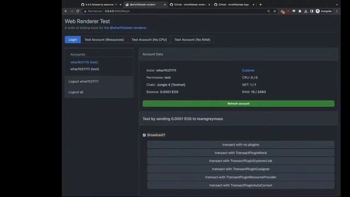Open the Test Account (No RAM) tab
This screenshot has width=350, height=197.
(192, 39)
